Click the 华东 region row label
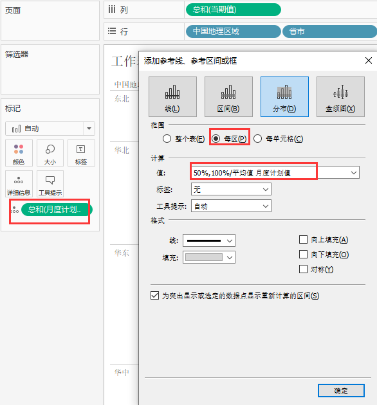This screenshot has height=405, width=377. pos(122,253)
